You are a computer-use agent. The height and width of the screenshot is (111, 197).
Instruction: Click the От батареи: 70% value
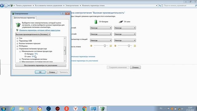(36, 54)
